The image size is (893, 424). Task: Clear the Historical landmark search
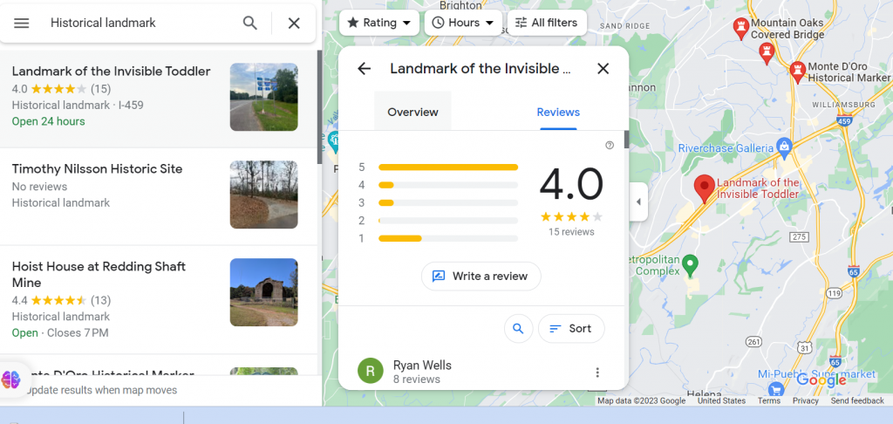click(294, 24)
